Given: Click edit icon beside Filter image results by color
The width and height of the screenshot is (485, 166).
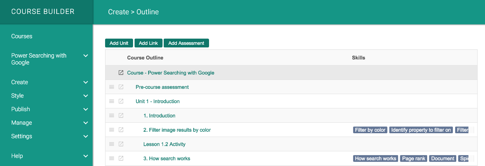Looking at the screenshot, I should coord(121,130).
